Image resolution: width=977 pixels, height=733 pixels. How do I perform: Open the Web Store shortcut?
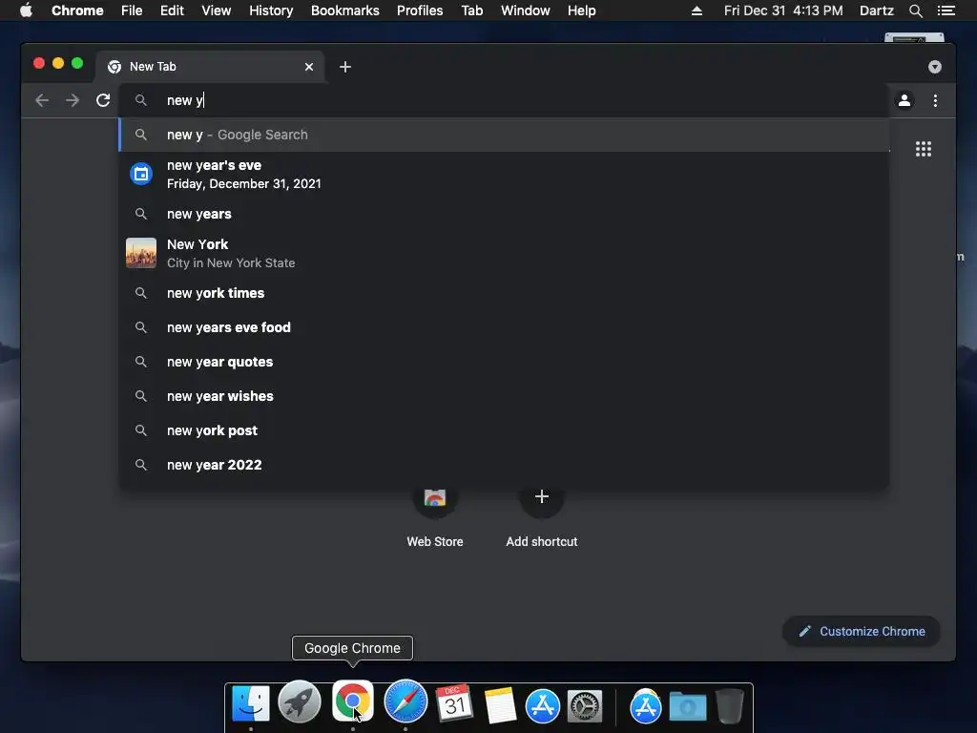tap(435, 514)
